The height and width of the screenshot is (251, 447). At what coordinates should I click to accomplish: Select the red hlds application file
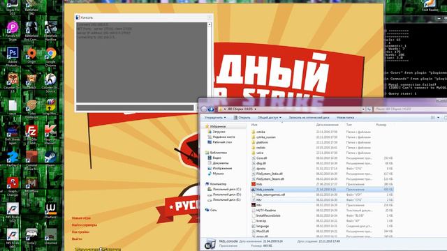pyautogui.click(x=259, y=184)
